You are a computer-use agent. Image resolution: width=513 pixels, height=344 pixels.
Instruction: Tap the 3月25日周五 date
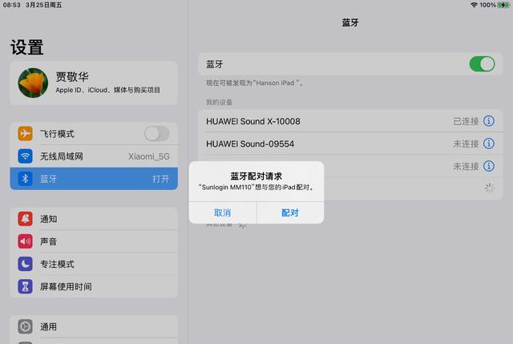44,5
